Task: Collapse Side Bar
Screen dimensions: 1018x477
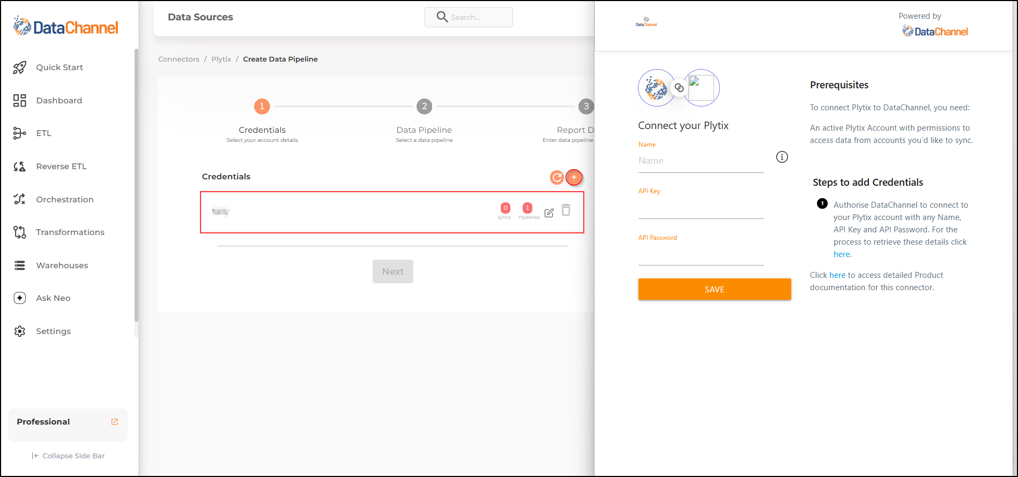Action: pyautogui.click(x=68, y=456)
